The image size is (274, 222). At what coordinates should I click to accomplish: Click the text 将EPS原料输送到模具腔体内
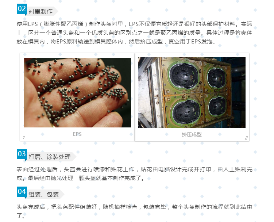87,42
